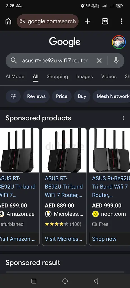The height and width of the screenshot is (288, 130).
Task: Switch to the Shopping tab
Action: click(x=57, y=76)
